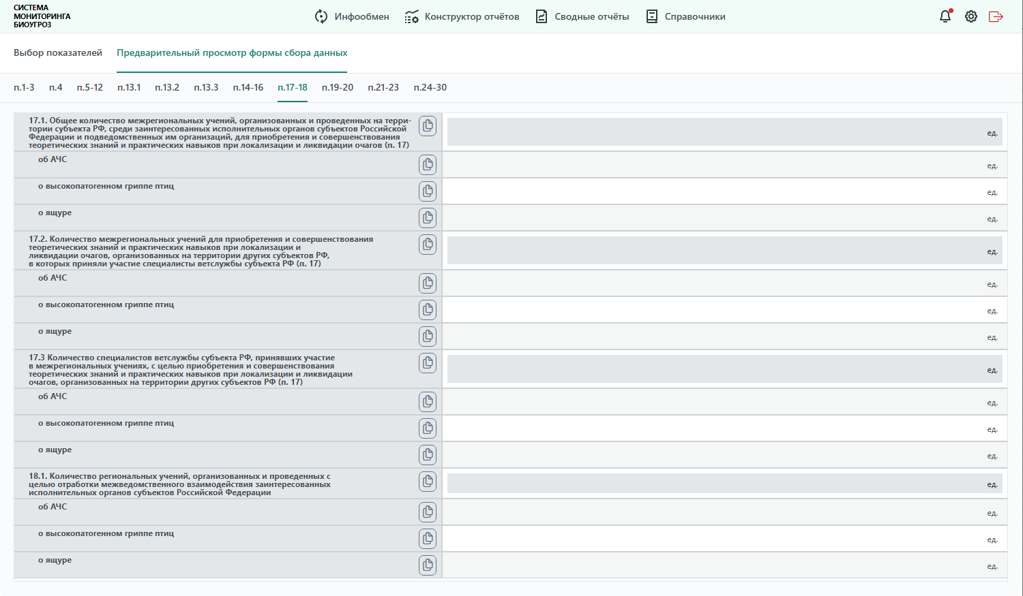
Task: Click value field for 'об АЧС' under 17.2
Action: pyautogui.click(x=725, y=283)
